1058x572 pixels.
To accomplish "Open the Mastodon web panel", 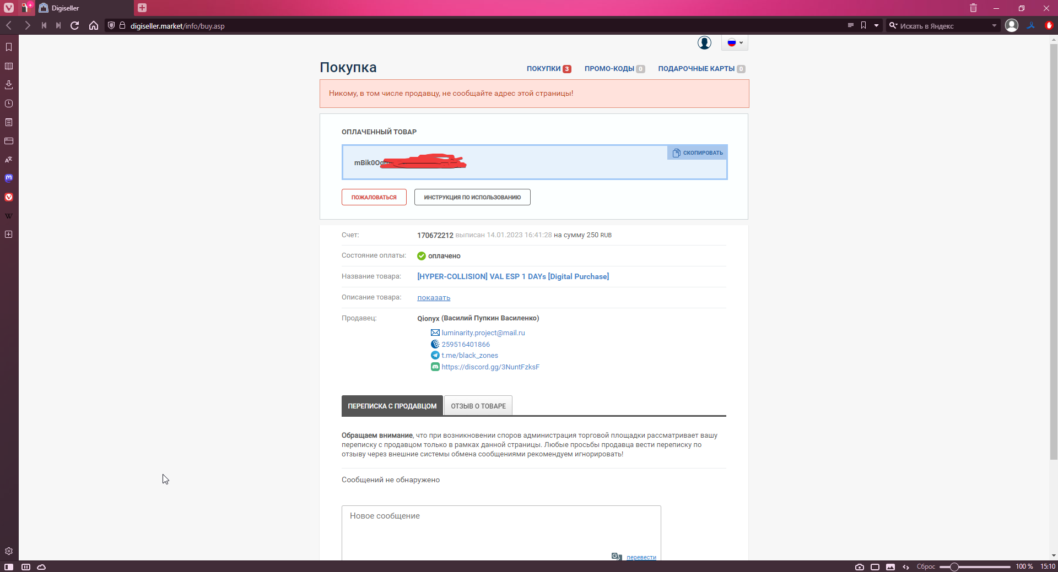I will [9, 178].
